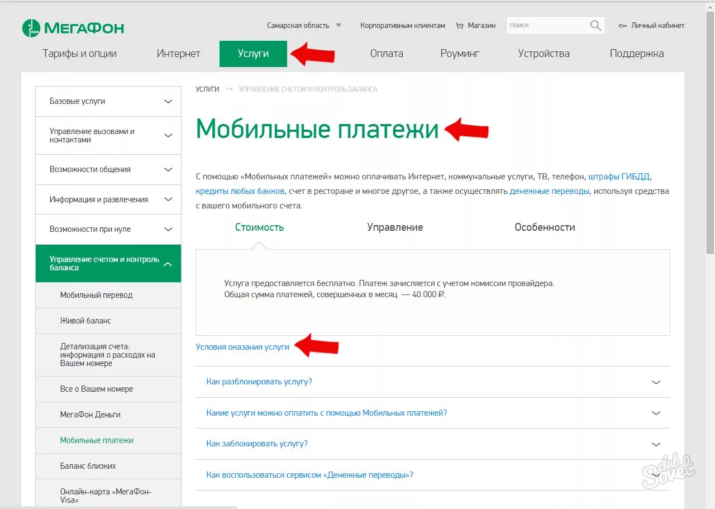This screenshot has width=715, height=509.
Task: Open Все о Вашем номере
Action: click(x=108, y=389)
